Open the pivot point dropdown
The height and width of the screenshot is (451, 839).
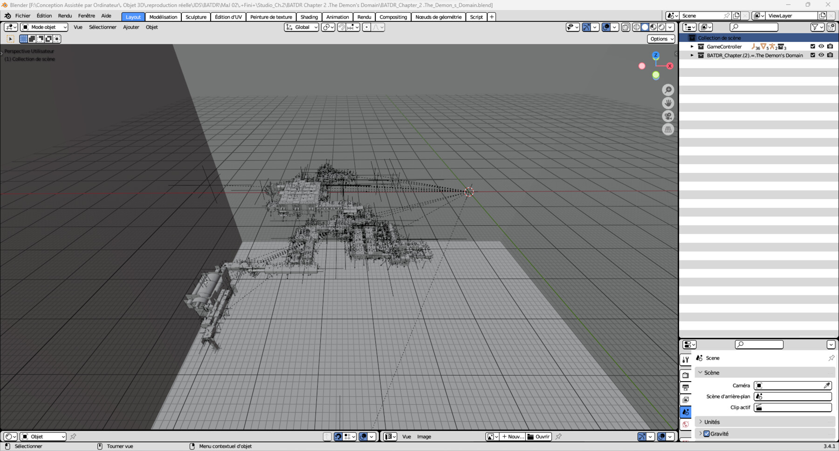click(328, 27)
